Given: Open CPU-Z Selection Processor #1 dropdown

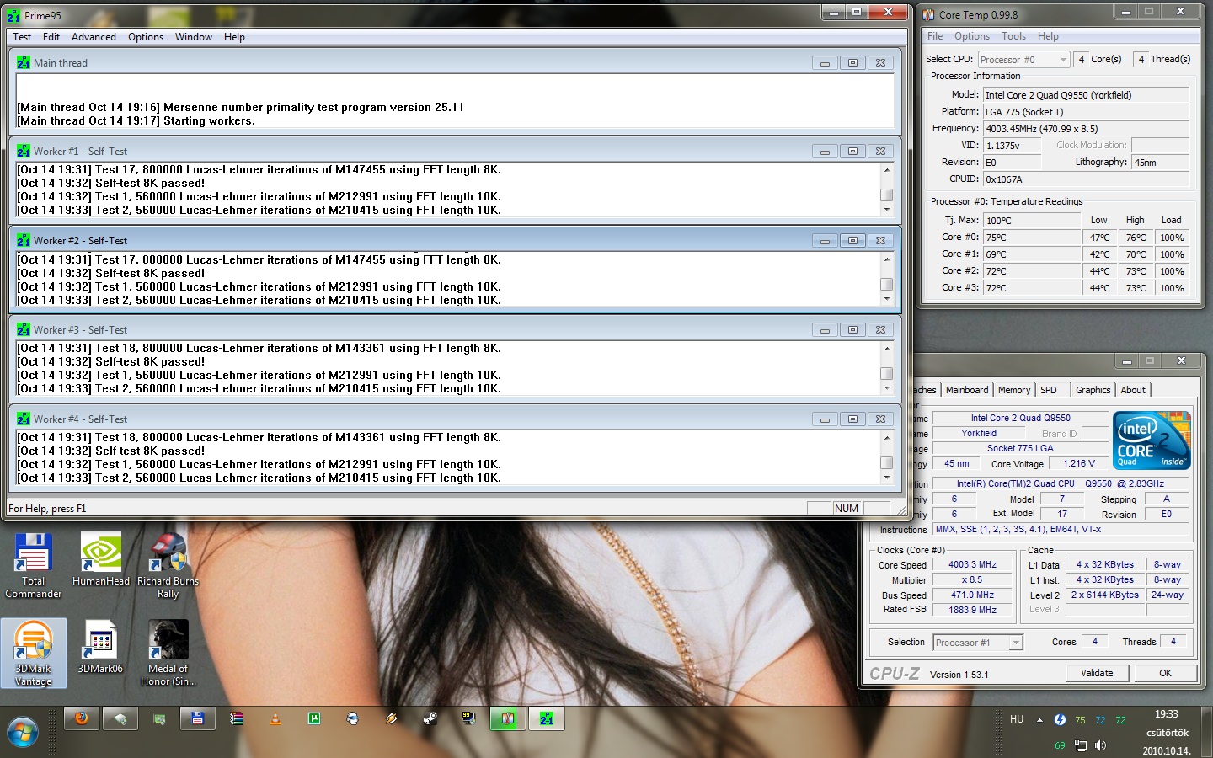Looking at the screenshot, I should [x=978, y=643].
